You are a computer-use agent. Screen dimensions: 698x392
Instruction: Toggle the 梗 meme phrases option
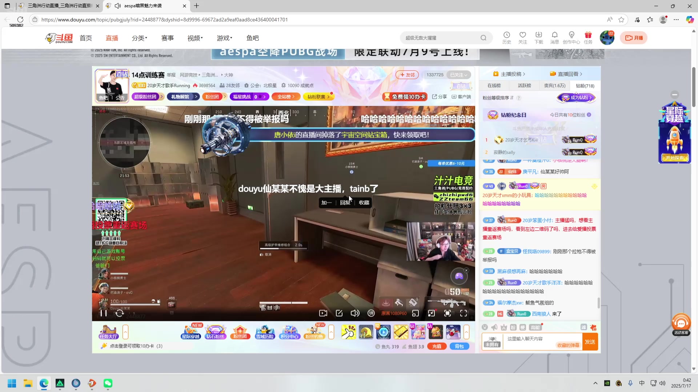[523, 327]
